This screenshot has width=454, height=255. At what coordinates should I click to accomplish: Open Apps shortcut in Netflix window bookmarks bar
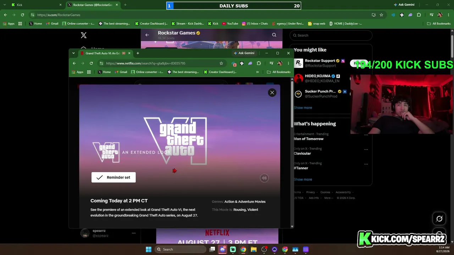[x=78, y=72]
